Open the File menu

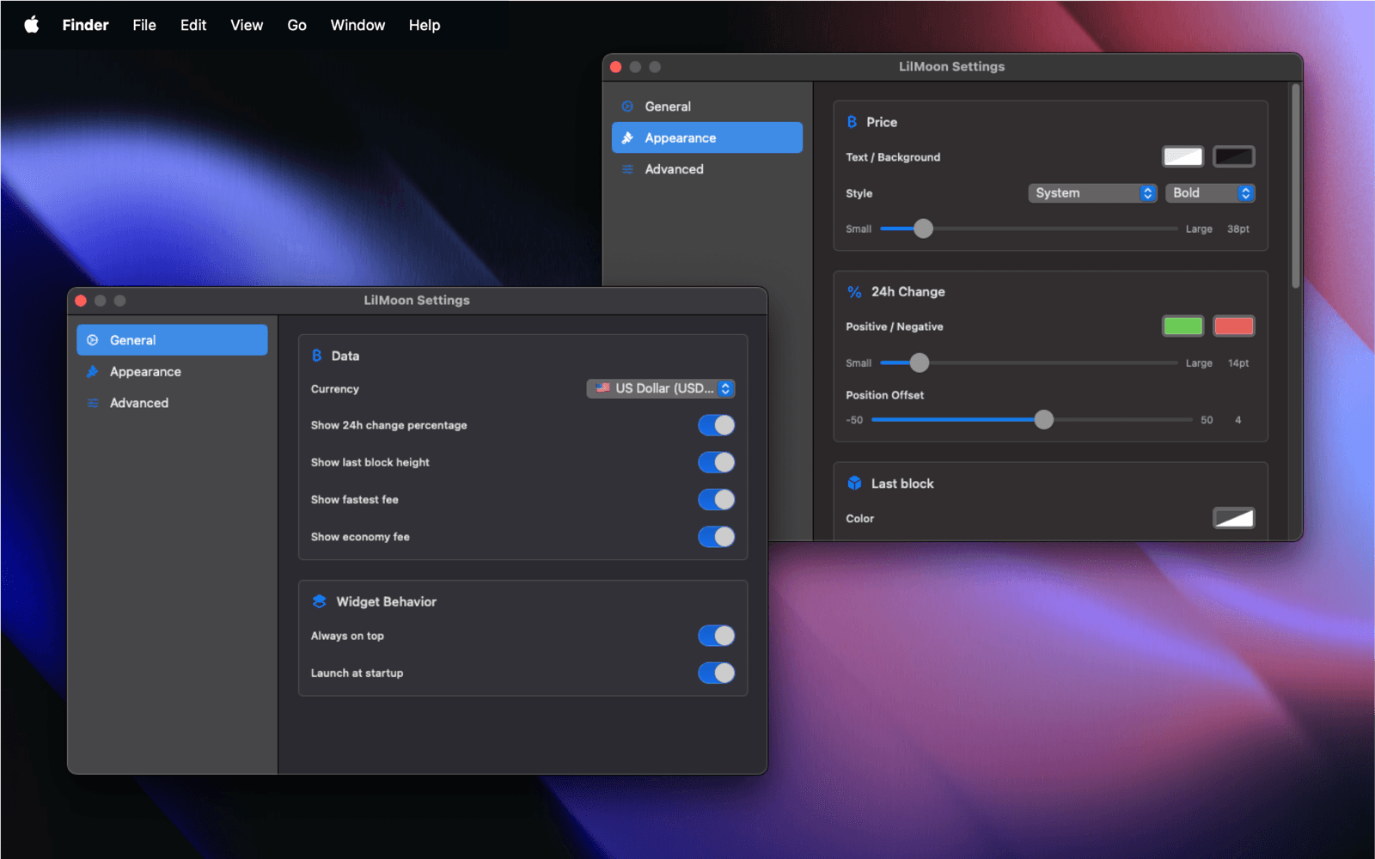tap(144, 25)
